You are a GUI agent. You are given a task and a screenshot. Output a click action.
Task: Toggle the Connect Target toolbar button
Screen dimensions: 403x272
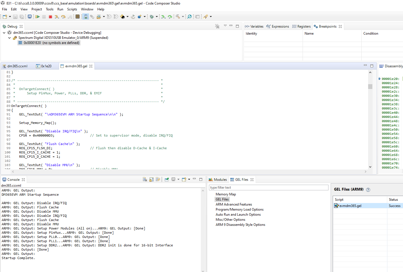86,17
